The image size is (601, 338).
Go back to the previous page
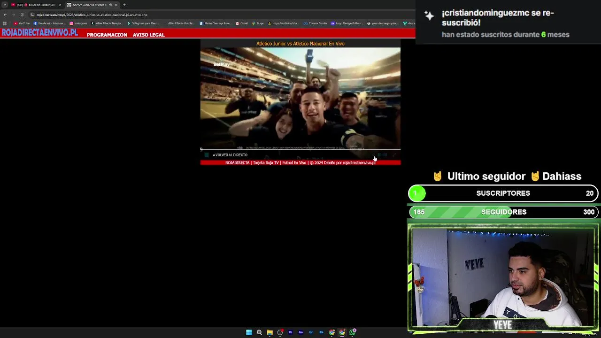point(5,15)
